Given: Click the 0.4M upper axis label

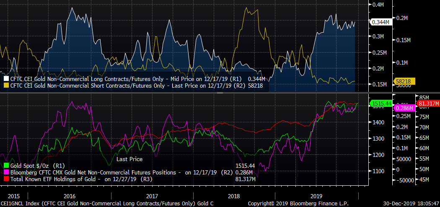Looking at the screenshot, I should [x=378, y=5].
